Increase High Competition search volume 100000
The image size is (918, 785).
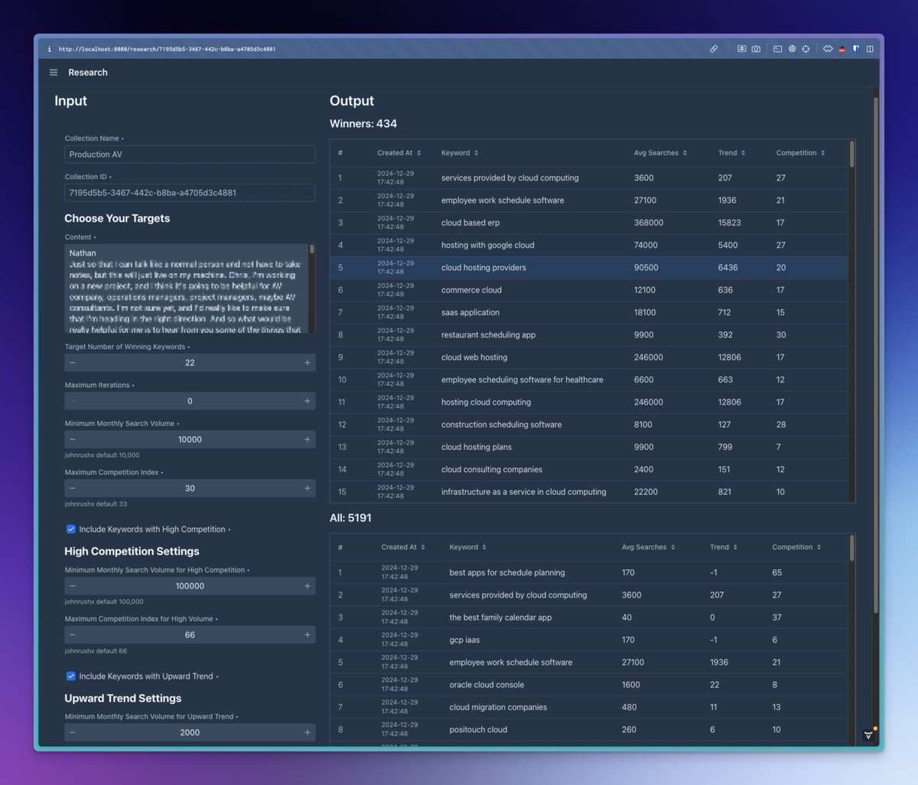[x=308, y=586]
